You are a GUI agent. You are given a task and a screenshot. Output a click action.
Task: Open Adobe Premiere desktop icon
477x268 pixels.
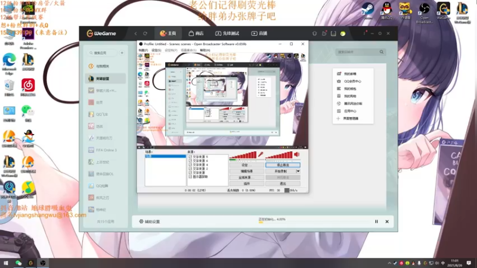pyautogui.click(x=28, y=39)
